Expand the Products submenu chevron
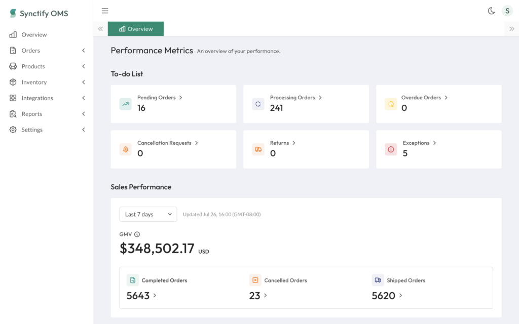 point(84,66)
